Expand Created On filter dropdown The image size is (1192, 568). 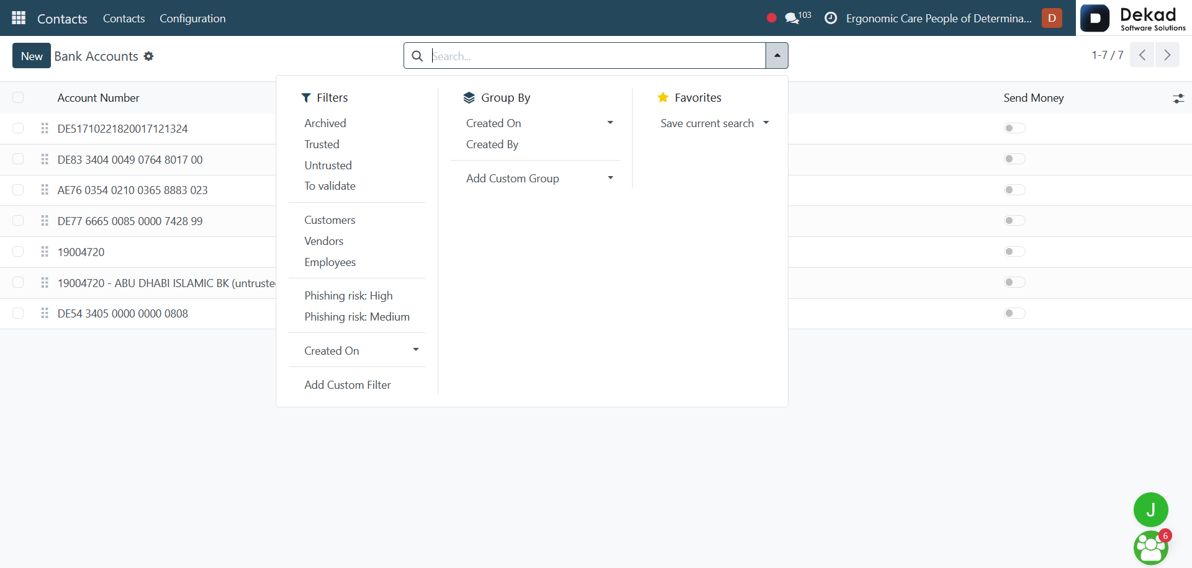click(x=357, y=351)
